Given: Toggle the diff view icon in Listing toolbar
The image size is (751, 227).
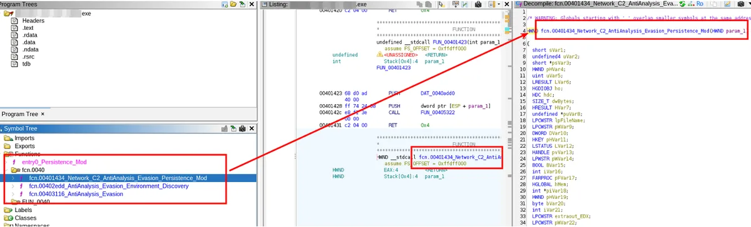Looking at the screenshot, I should [465, 4].
